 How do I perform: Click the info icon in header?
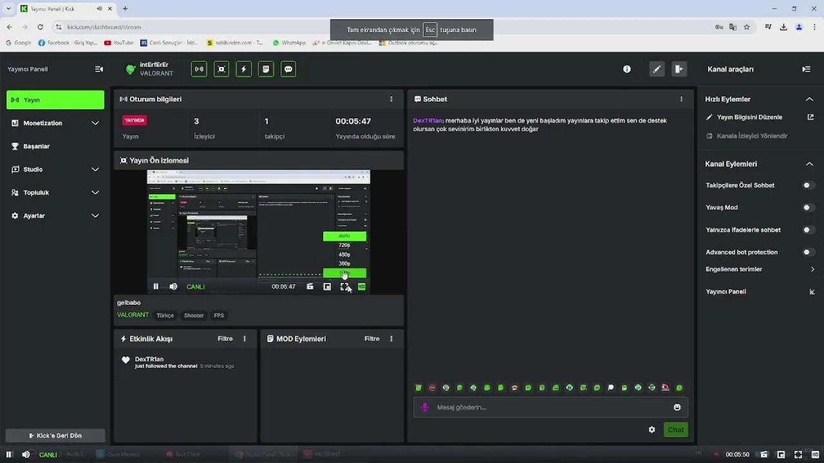click(627, 69)
